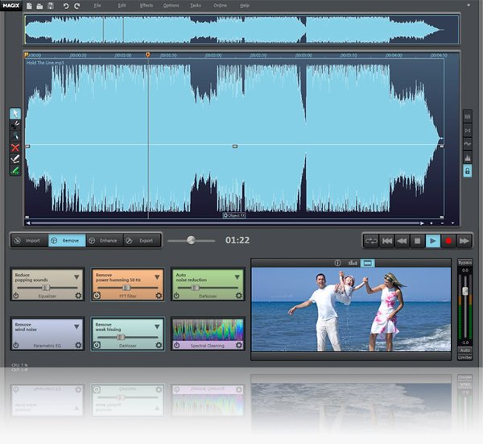
Task: Click the Play button
Action: click(433, 241)
